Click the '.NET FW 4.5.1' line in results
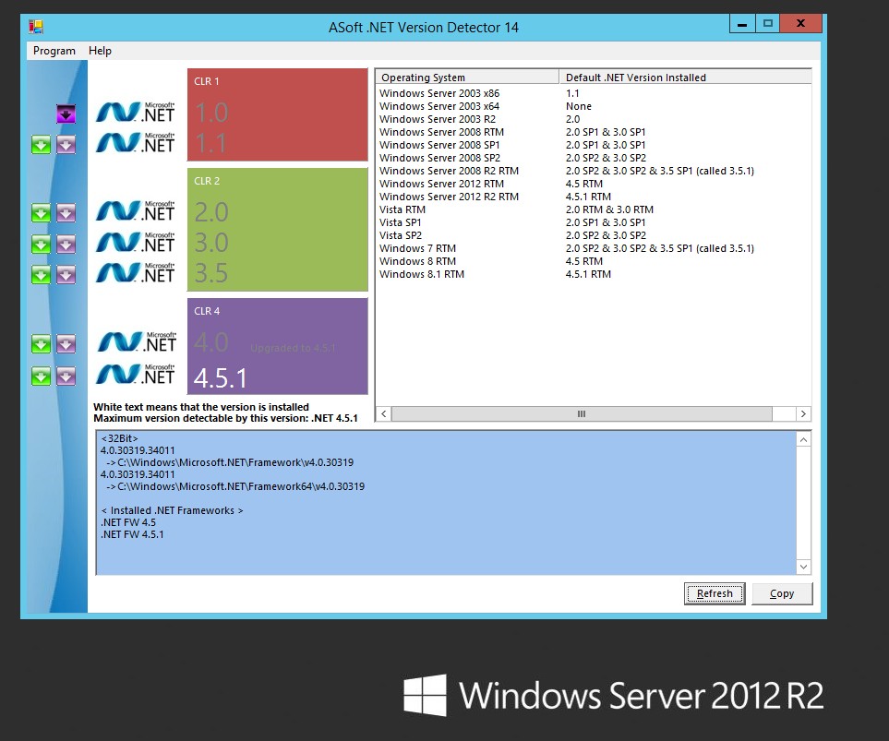This screenshot has height=741, width=889. pos(132,534)
